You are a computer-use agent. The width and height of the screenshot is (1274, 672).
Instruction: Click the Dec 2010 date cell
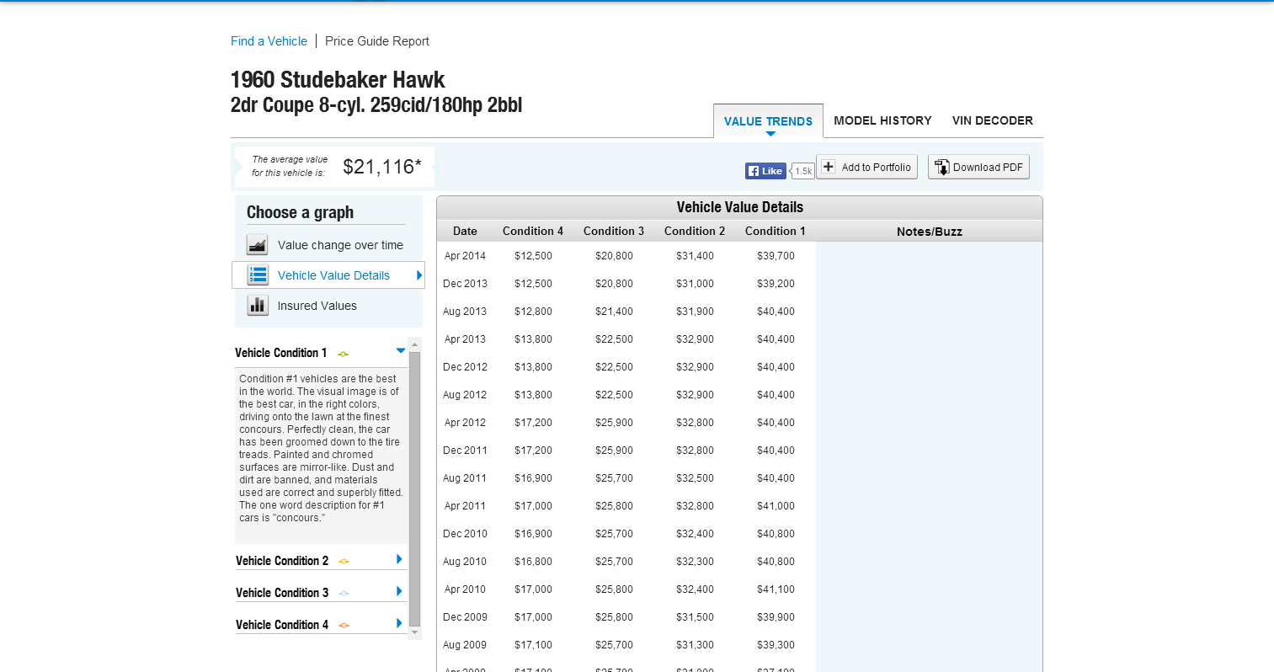465,534
